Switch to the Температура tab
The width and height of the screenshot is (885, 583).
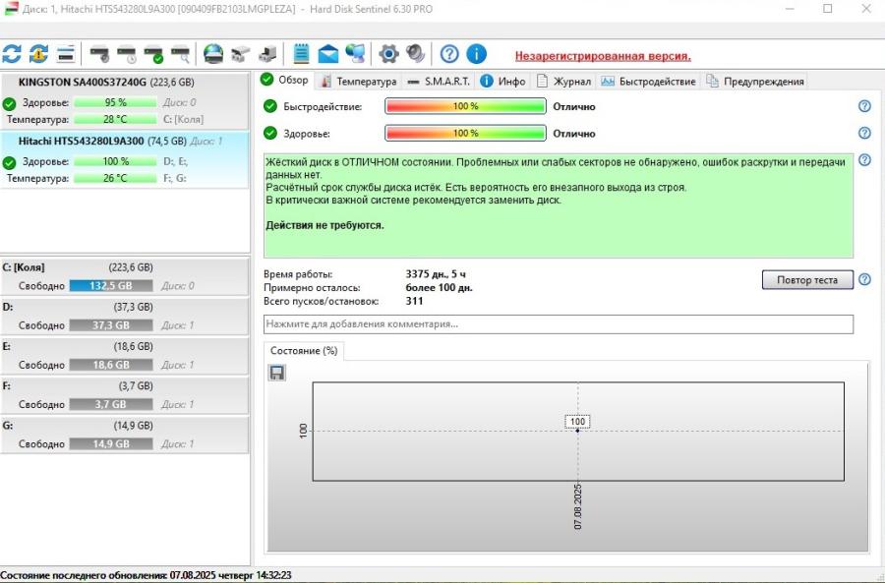coord(364,81)
